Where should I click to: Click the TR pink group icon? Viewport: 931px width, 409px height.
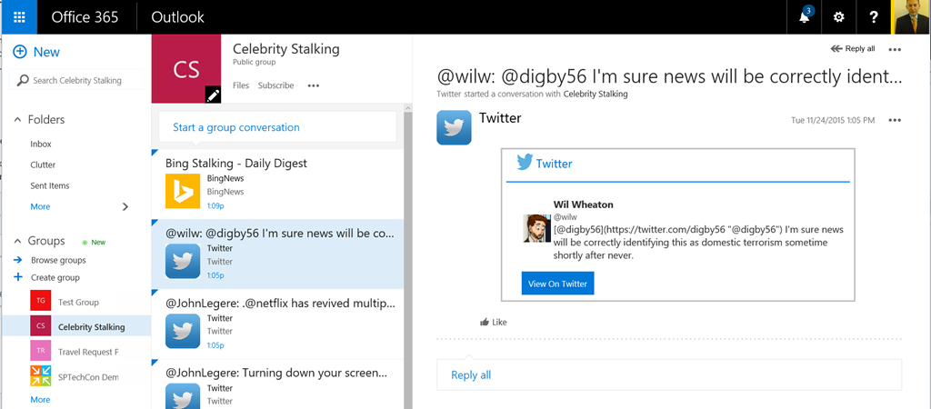(40, 350)
